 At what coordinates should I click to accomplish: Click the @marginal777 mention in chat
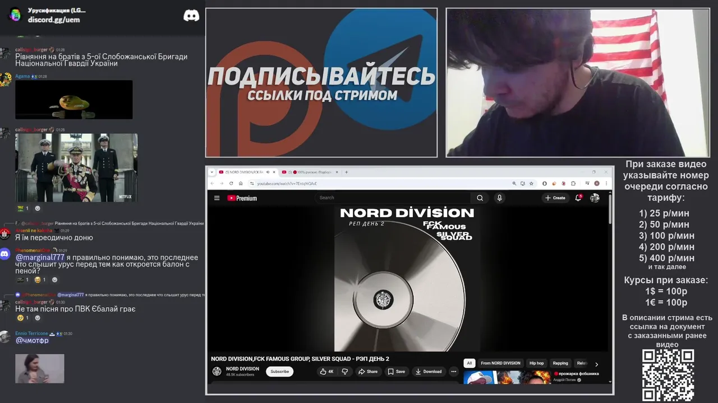tap(40, 257)
